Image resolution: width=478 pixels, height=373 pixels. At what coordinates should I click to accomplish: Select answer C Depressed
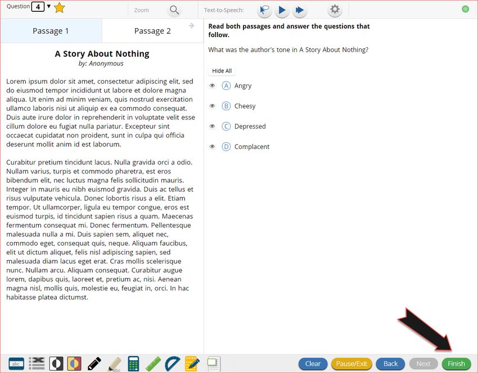pyautogui.click(x=226, y=126)
